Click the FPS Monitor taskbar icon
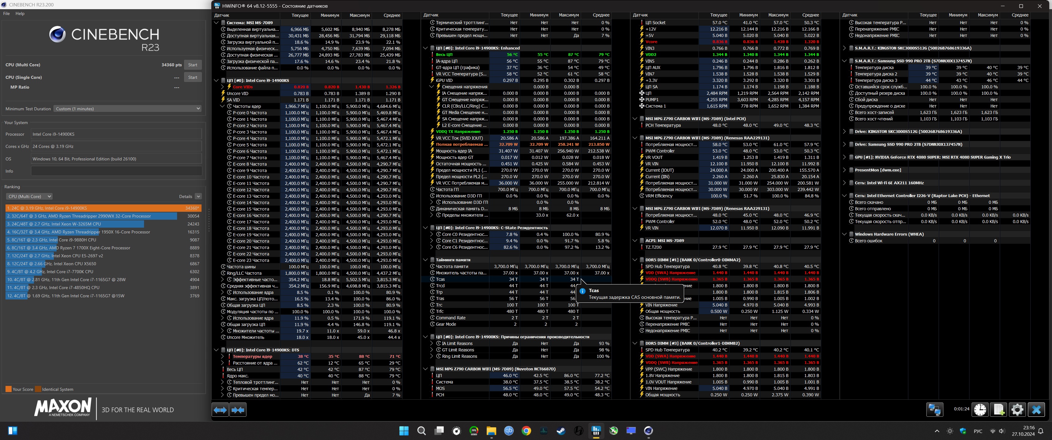 point(474,431)
